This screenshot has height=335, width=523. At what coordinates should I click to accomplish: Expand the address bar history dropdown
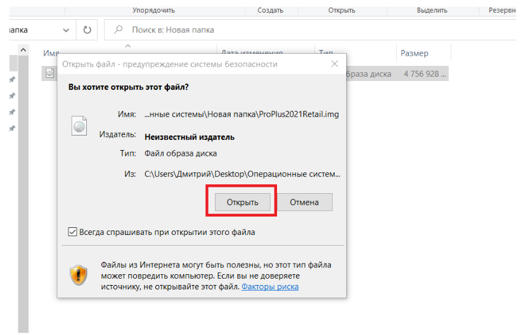point(67,30)
